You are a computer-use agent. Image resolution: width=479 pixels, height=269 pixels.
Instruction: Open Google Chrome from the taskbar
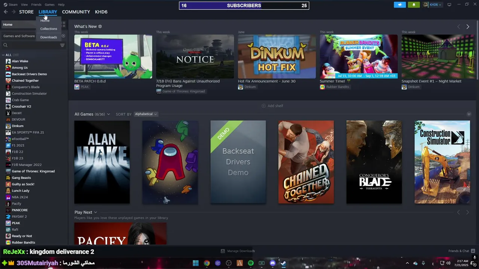pos(207,263)
